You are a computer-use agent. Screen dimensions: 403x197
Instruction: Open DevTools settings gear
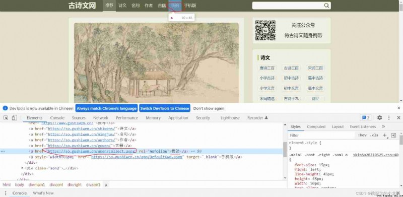tap(380, 117)
